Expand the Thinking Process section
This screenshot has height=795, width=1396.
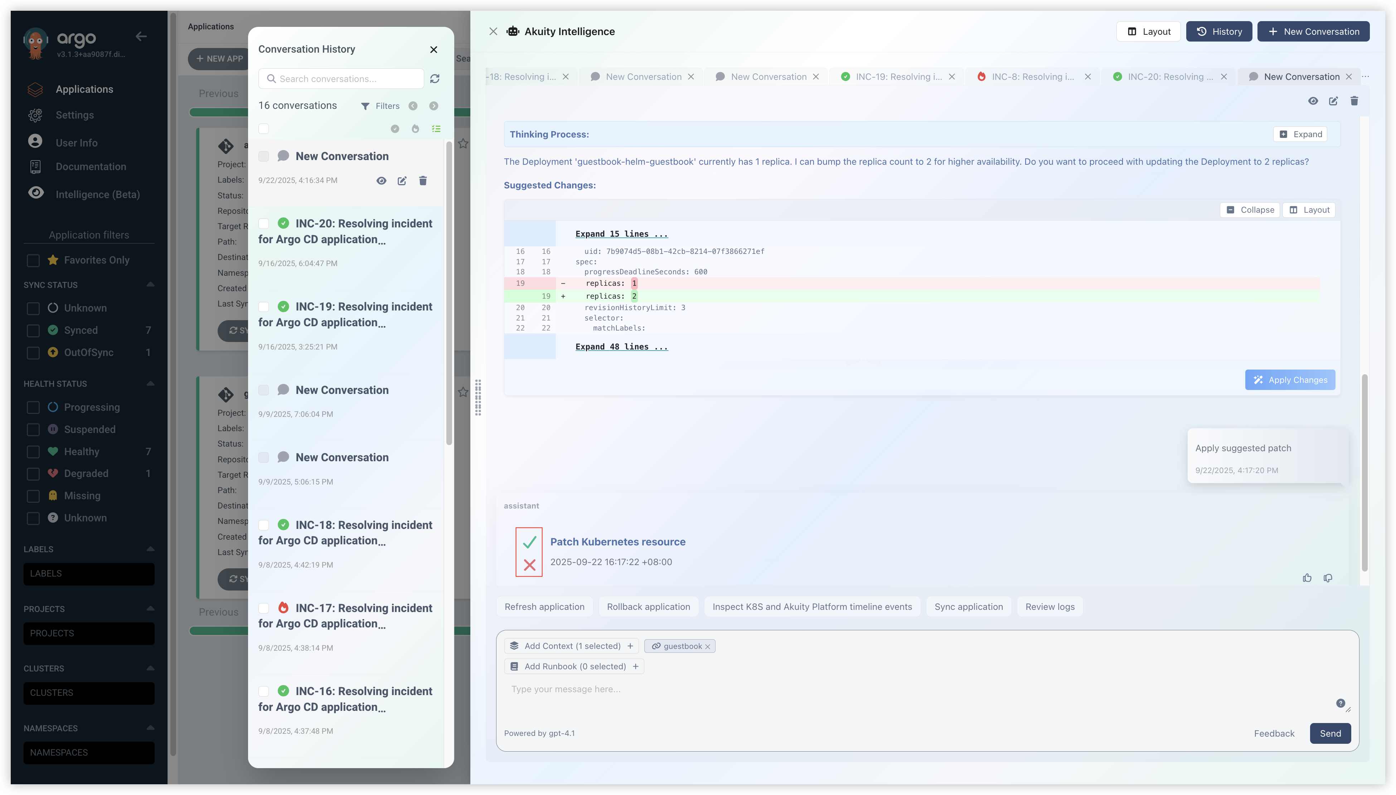[x=1300, y=134]
